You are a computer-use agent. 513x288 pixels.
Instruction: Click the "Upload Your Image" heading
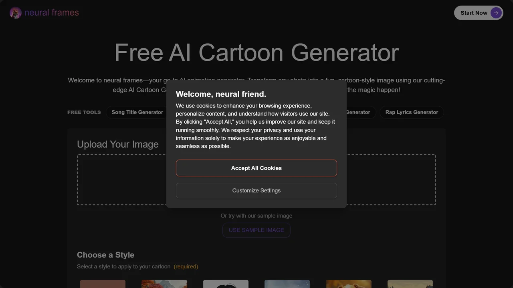(x=118, y=144)
